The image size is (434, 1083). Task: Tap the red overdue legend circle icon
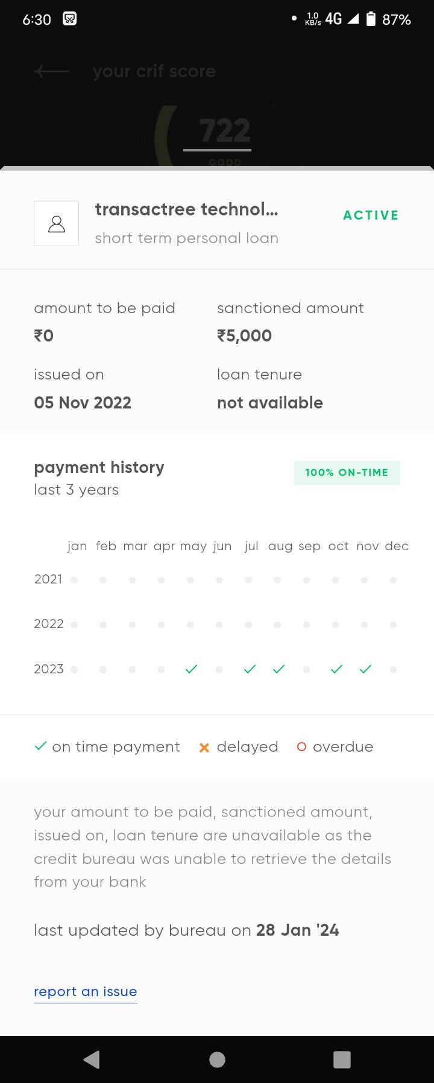pyautogui.click(x=301, y=747)
